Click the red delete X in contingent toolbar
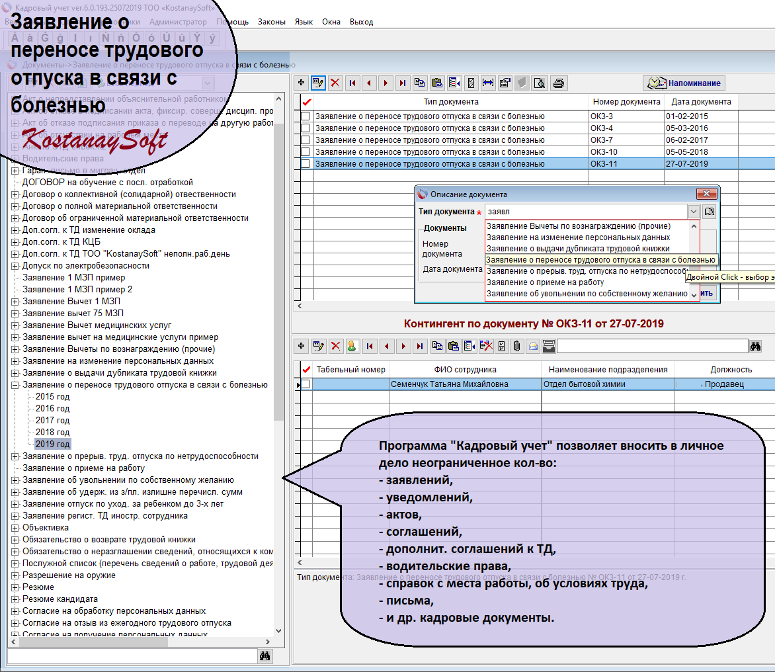775x672 pixels. (336, 346)
